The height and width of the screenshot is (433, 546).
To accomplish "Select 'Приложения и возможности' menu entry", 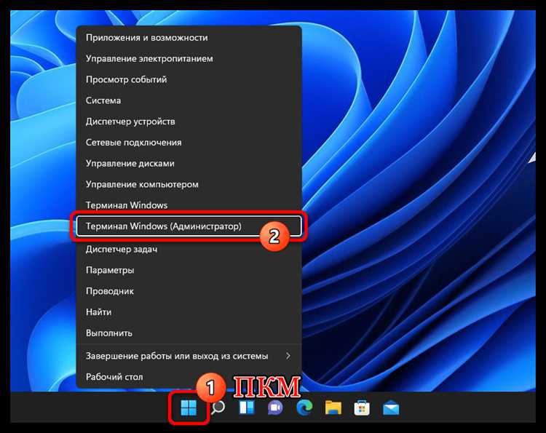I will pos(189,38).
